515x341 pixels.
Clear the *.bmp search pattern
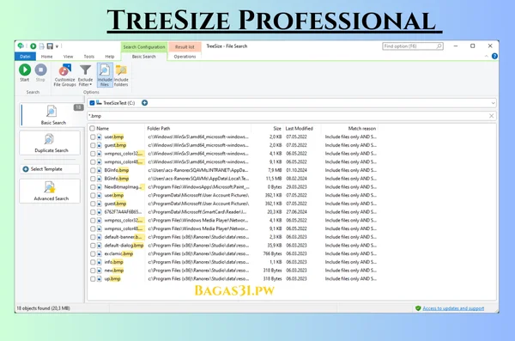pyautogui.click(x=491, y=116)
